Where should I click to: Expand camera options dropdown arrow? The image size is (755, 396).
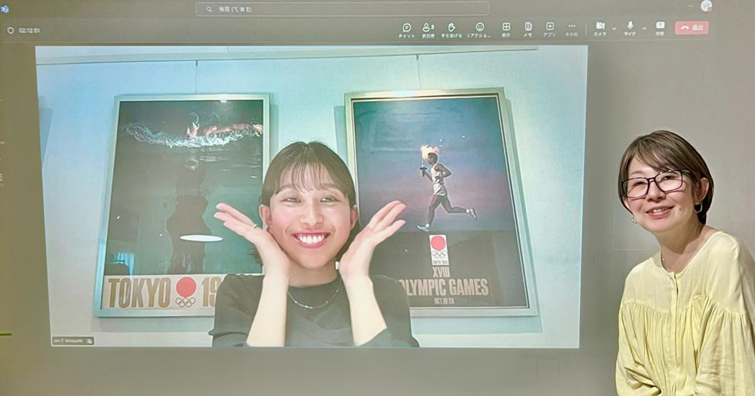[x=614, y=28]
